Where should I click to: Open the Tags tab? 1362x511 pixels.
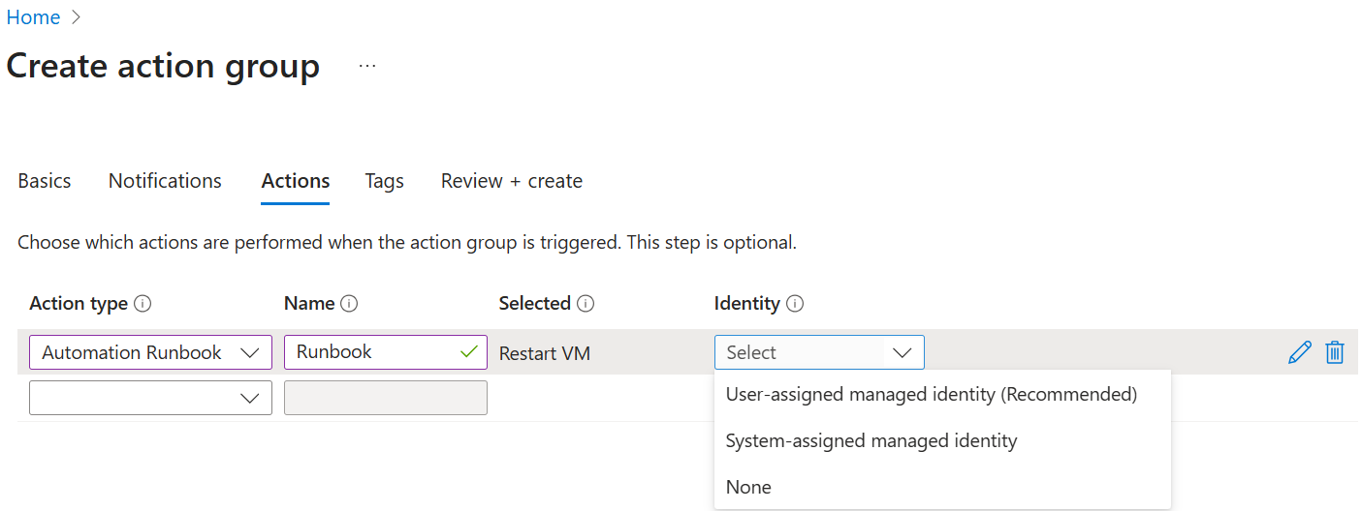(384, 181)
